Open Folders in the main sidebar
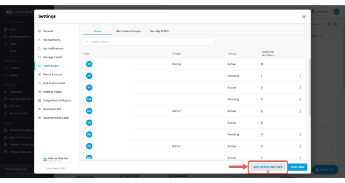 click(x=14, y=68)
